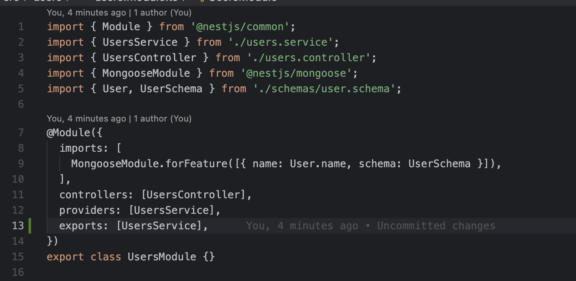Click the './users.controller' import path
576x281 pixels.
point(309,58)
